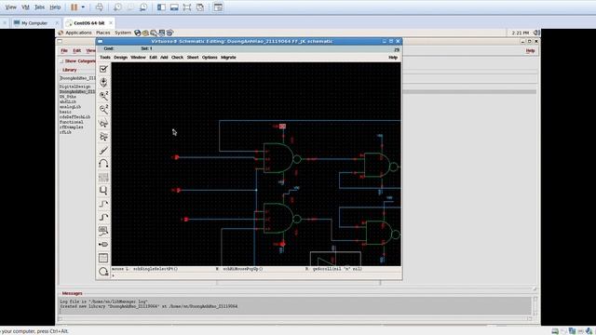
Task: Open the VMware Tabs menu
Action: [x=39, y=7]
